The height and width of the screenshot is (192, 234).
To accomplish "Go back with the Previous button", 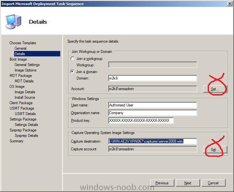I will point(162,183).
